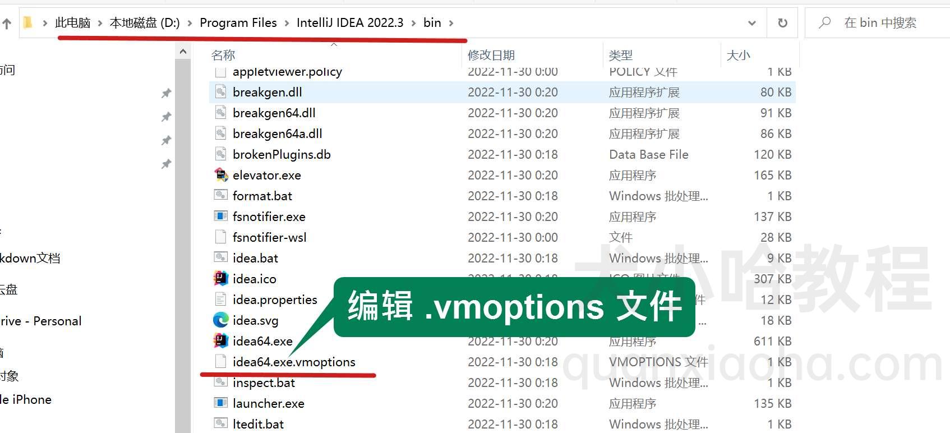The height and width of the screenshot is (433, 950).
Task: Click the navigation pane scroll-up arrow
Action: point(183,52)
